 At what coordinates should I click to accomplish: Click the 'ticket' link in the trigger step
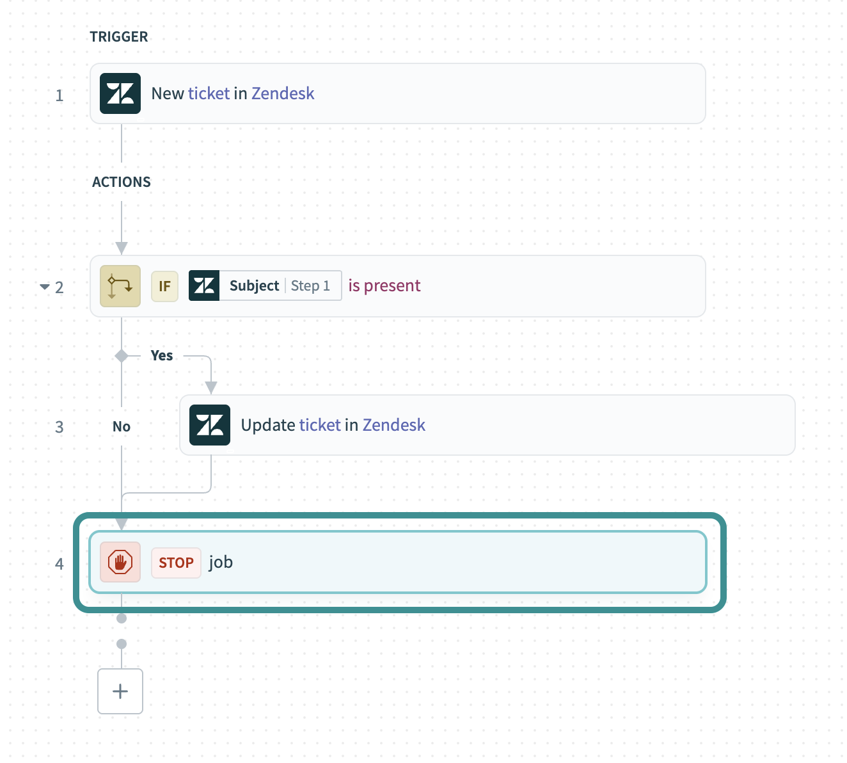pos(209,93)
